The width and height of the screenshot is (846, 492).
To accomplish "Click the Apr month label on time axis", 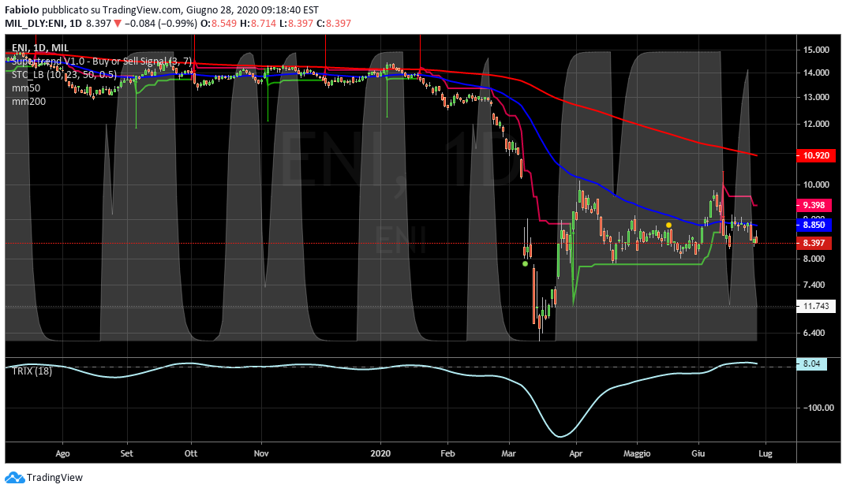I will [x=575, y=453].
